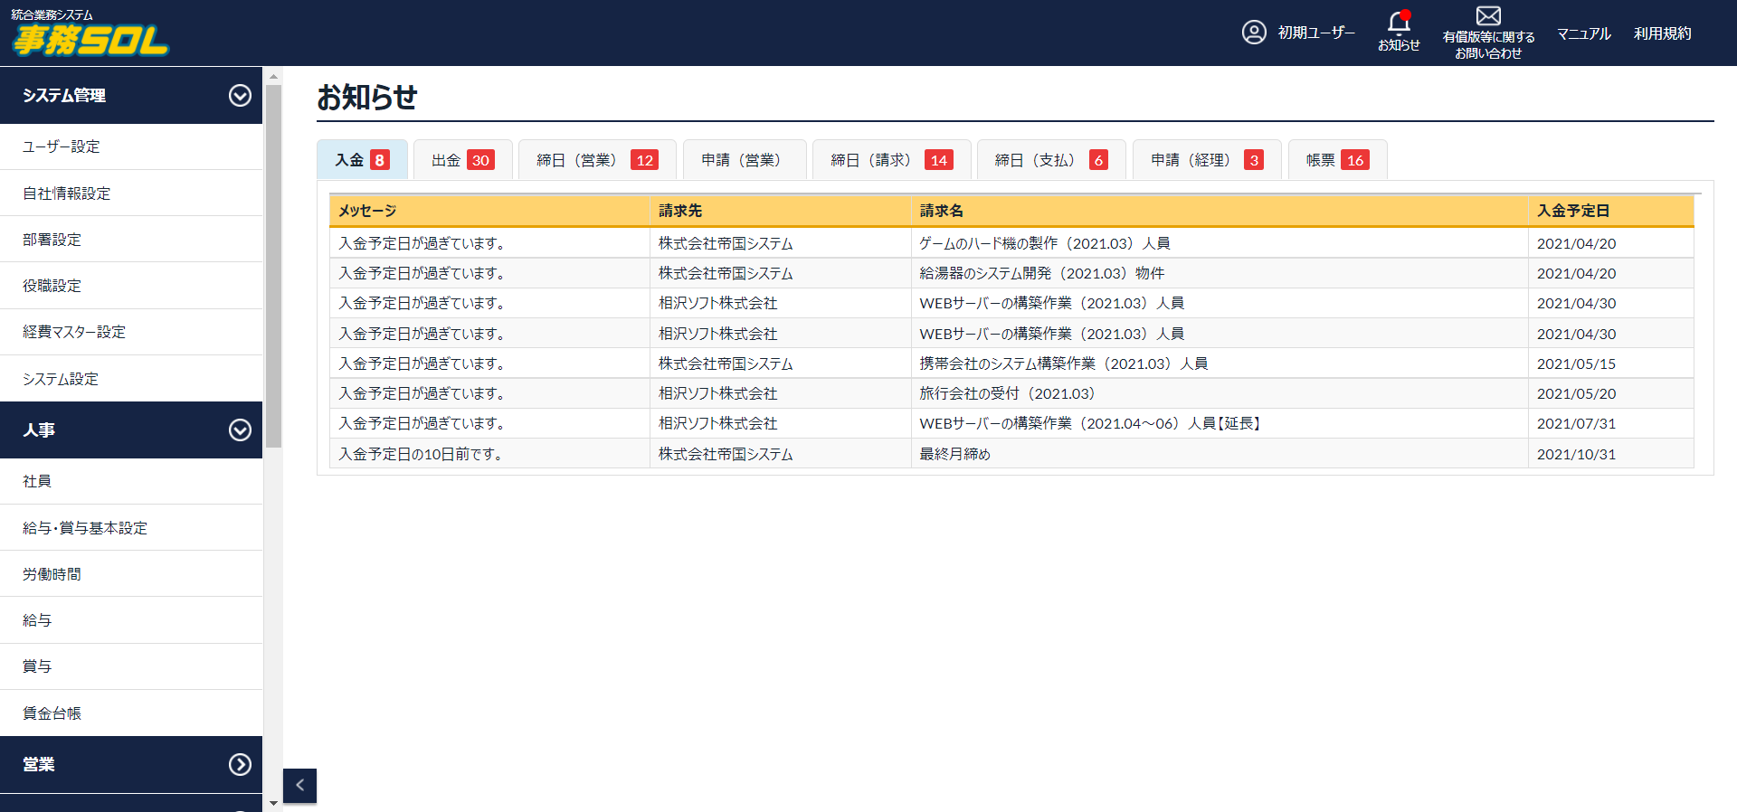The width and height of the screenshot is (1737, 812).
Task: Open the 利用規約 link
Action: point(1662,33)
